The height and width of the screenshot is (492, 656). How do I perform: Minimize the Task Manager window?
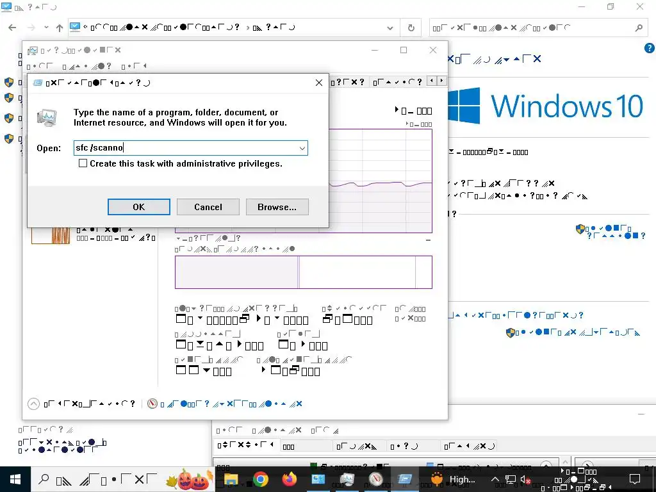[375, 50]
